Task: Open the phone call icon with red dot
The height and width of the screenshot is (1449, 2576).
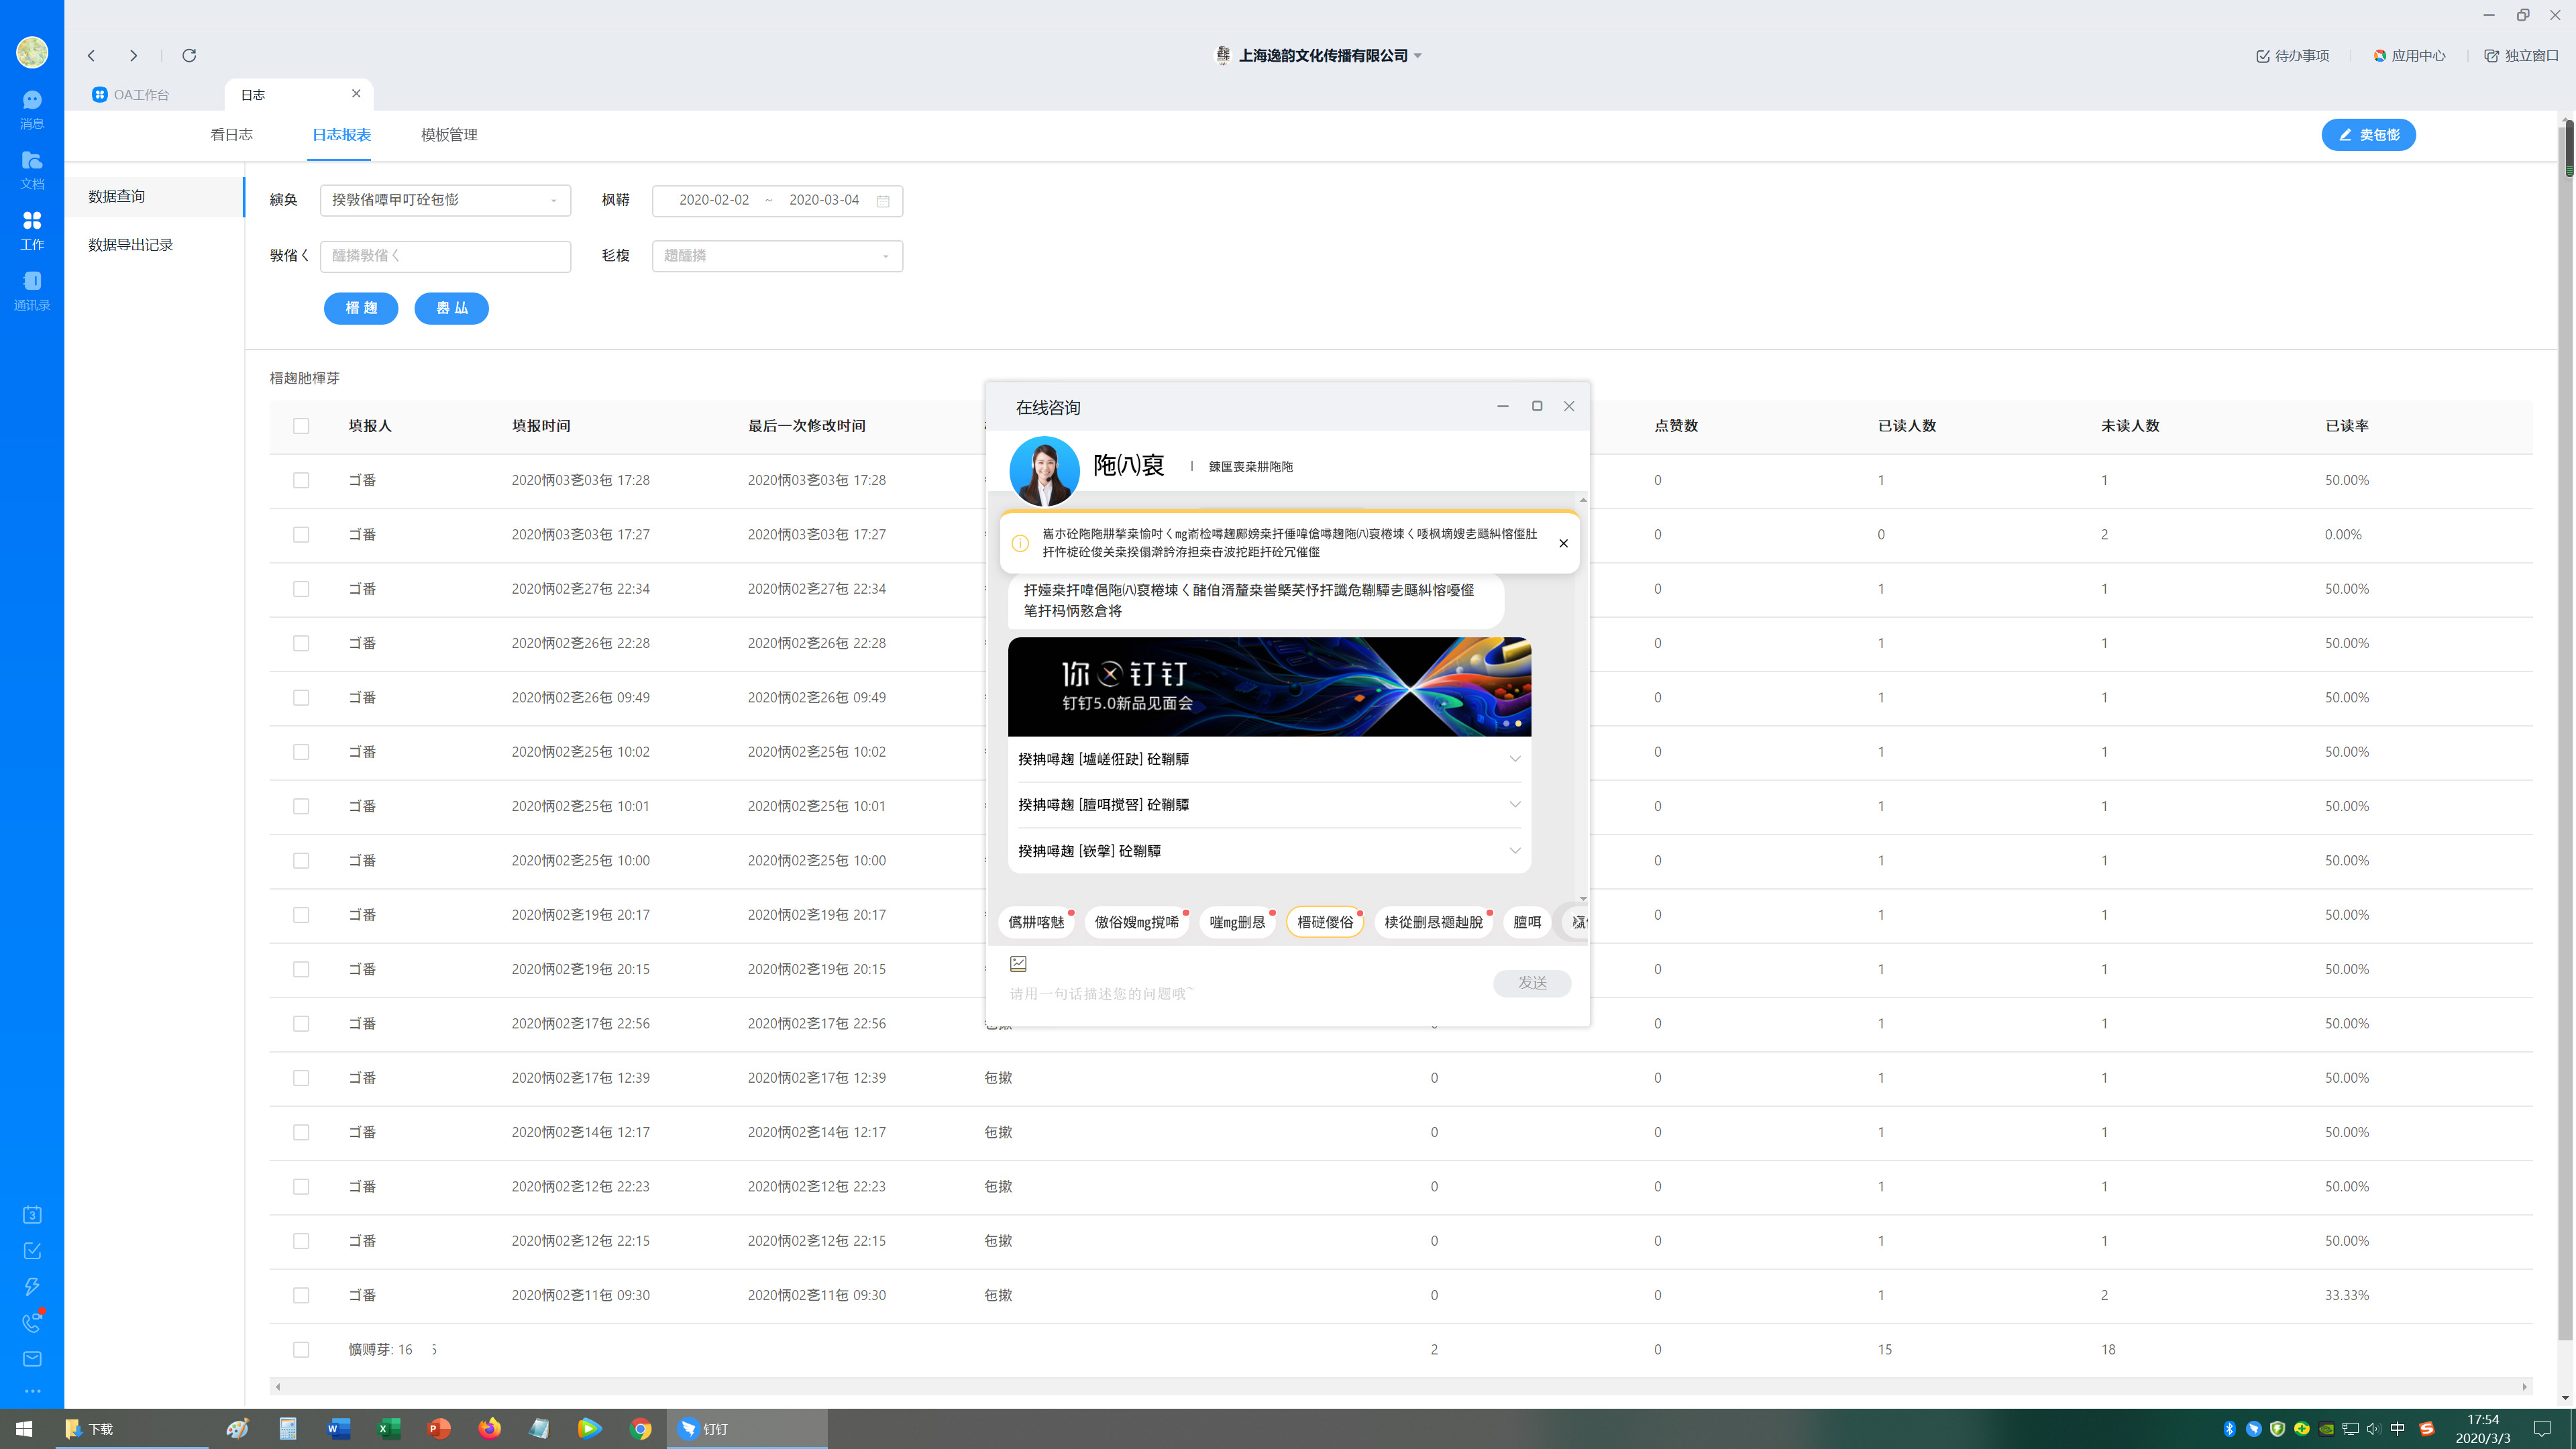Action: [x=32, y=1322]
